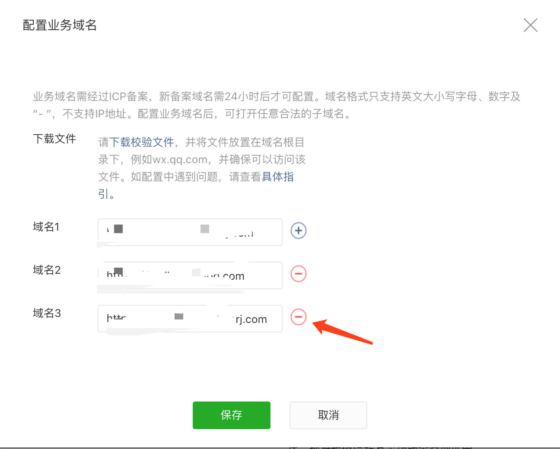Focus the 域名2 input field

(x=190, y=275)
